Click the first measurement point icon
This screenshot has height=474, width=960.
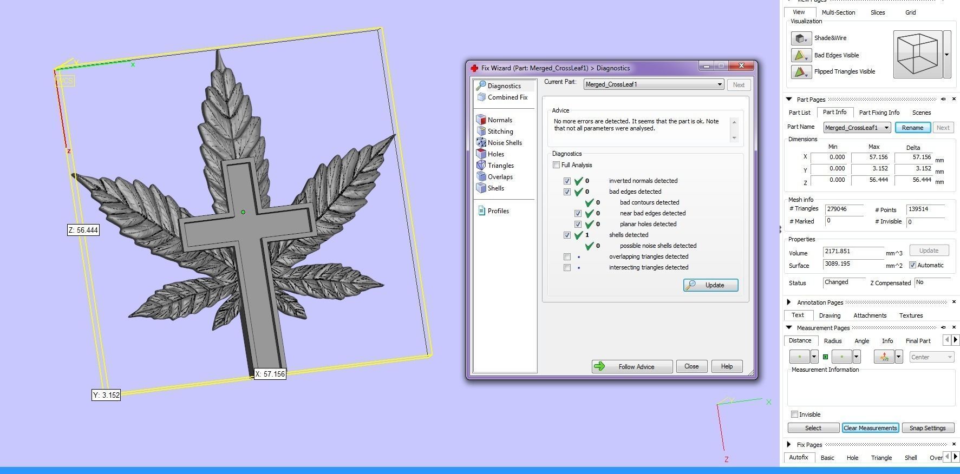coord(800,357)
